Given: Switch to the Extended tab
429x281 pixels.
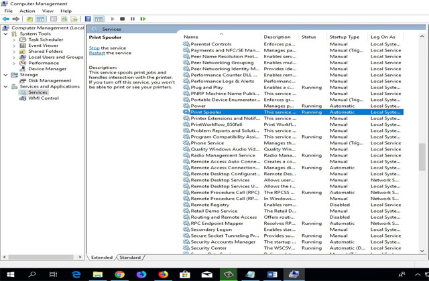Looking at the screenshot, I should 102,257.
